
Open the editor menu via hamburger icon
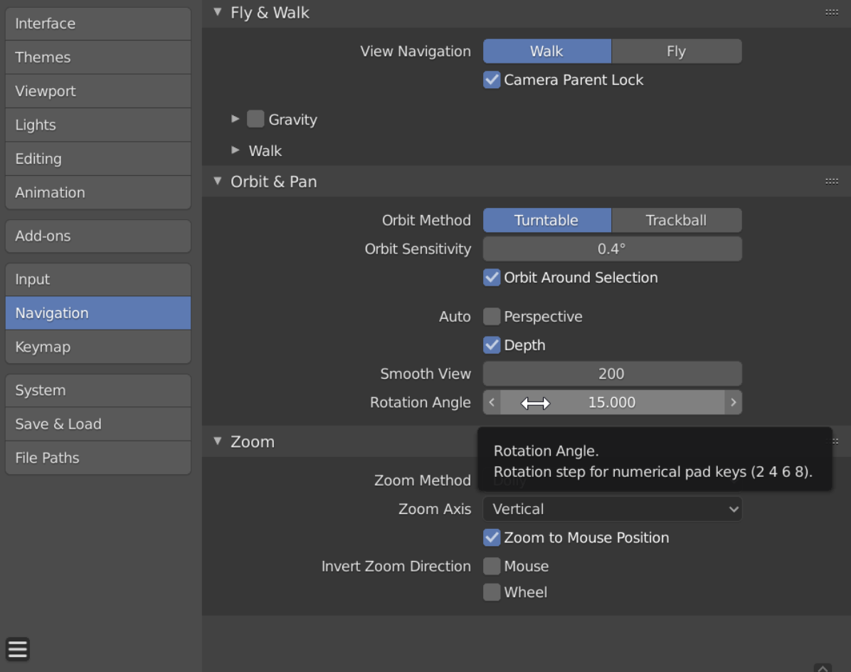(x=17, y=649)
